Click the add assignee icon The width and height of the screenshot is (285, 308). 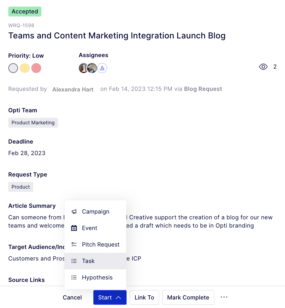[x=102, y=68]
